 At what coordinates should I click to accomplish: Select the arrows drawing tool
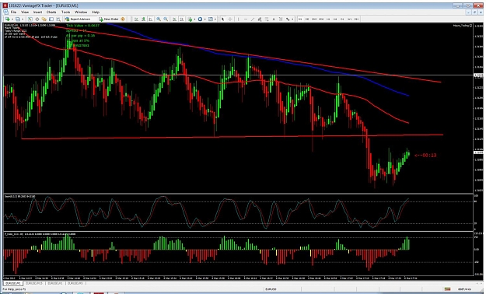(288, 19)
